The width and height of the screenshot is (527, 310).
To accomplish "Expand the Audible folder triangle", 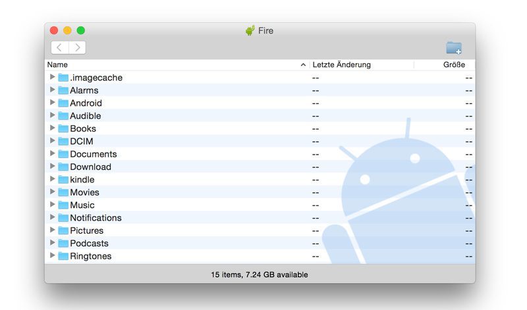I will [x=52, y=115].
